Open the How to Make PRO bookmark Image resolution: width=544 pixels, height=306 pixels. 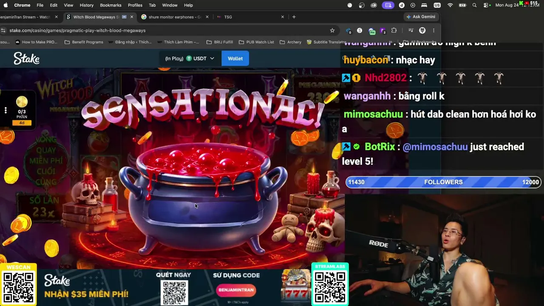point(36,42)
